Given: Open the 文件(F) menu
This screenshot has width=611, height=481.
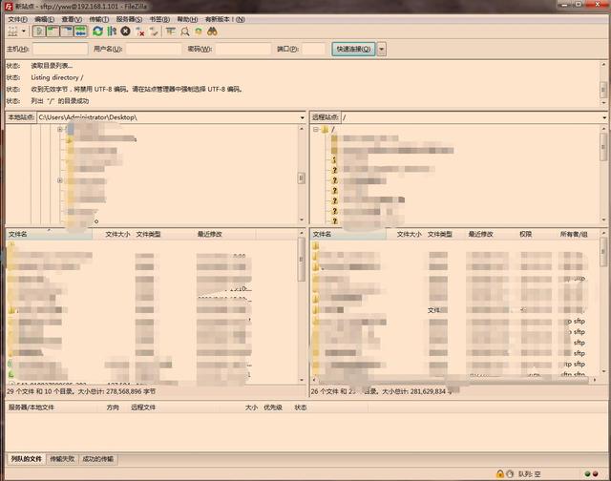Looking at the screenshot, I should pyautogui.click(x=17, y=19).
